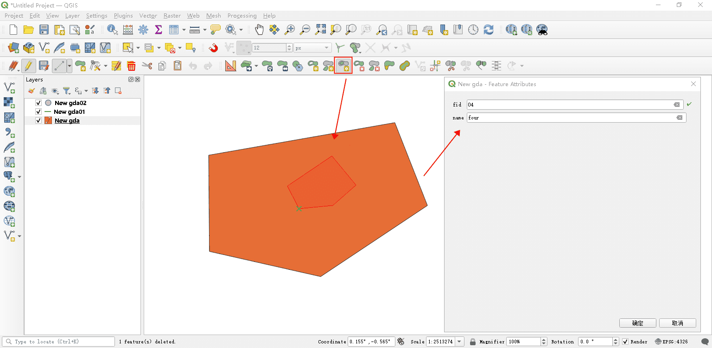Click the fid input field
Screen dimensions: 712x348
coord(575,105)
